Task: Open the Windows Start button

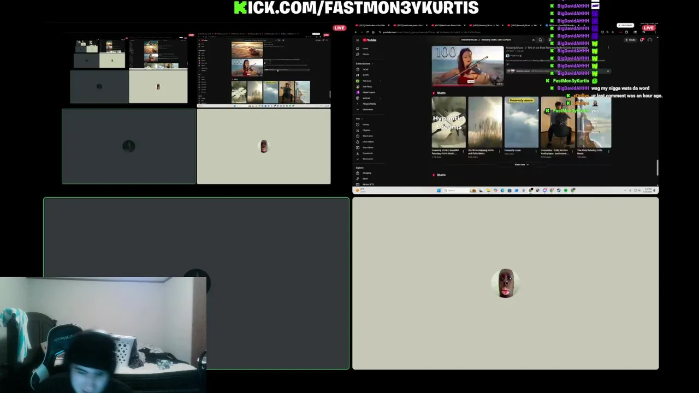Action: (439, 190)
